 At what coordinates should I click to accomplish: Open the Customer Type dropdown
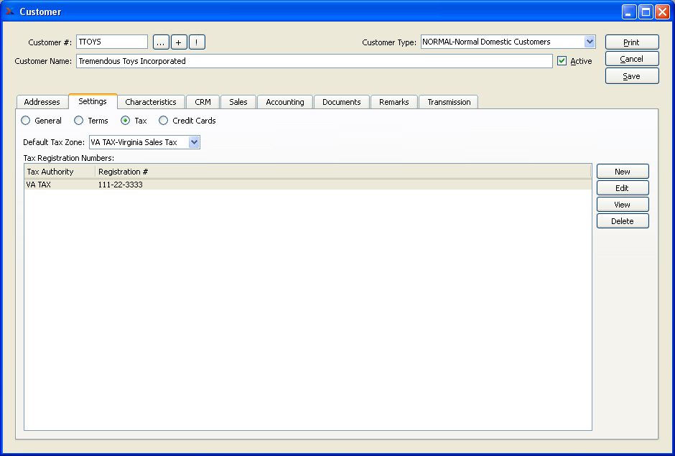[x=590, y=42]
